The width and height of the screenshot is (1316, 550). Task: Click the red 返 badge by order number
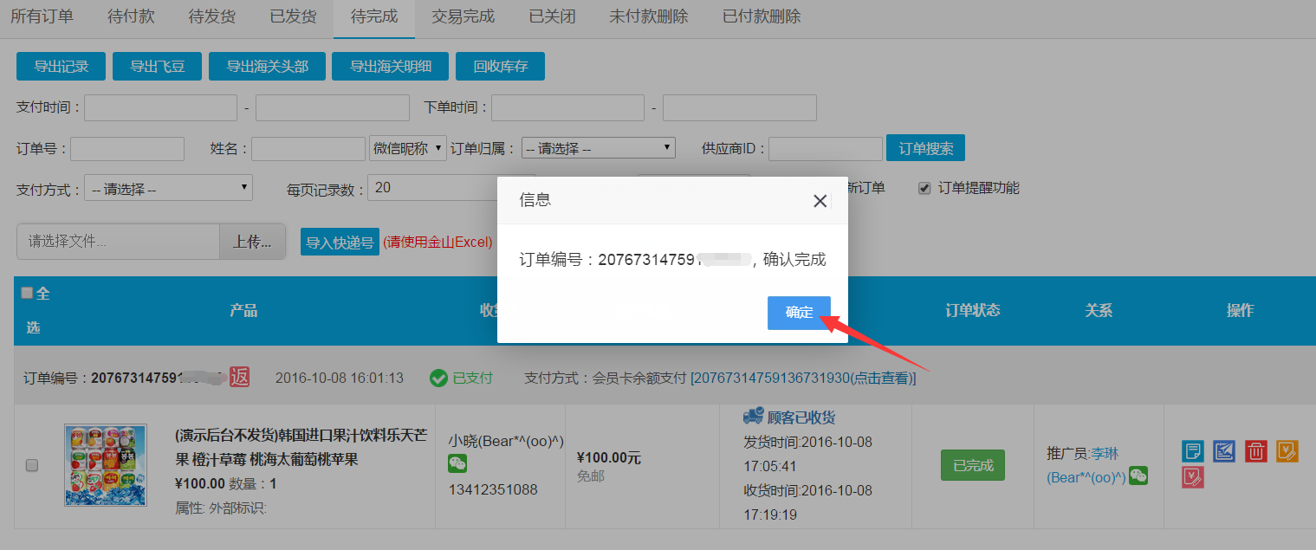click(x=239, y=377)
